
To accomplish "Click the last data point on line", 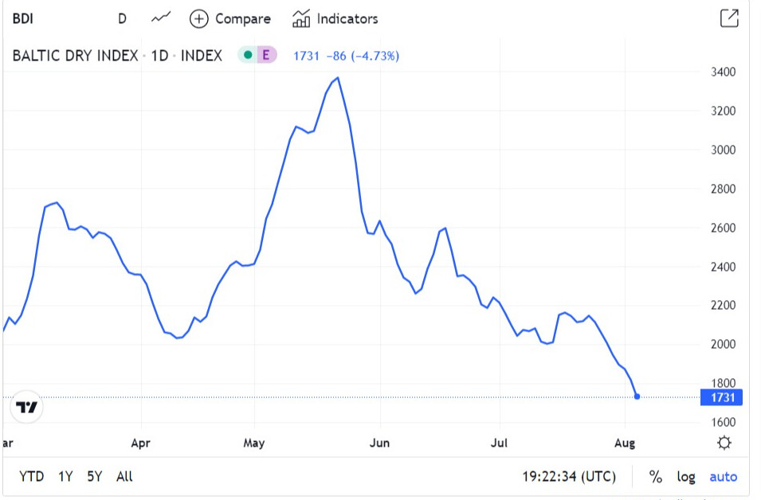I will tap(637, 396).
